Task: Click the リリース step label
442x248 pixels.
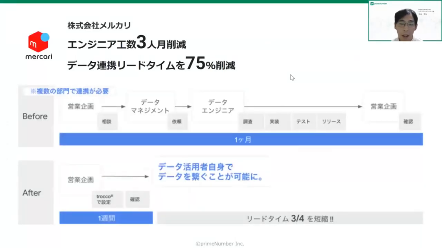Action: [x=331, y=122]
